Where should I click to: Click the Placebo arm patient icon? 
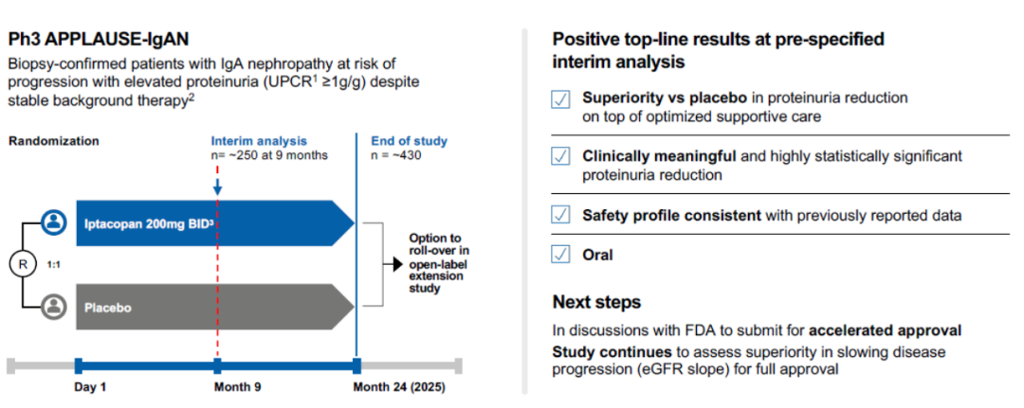click(55, 307)
